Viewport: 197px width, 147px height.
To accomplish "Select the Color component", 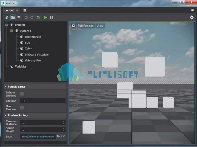I will pyautogui.click(x=28, y=49).
